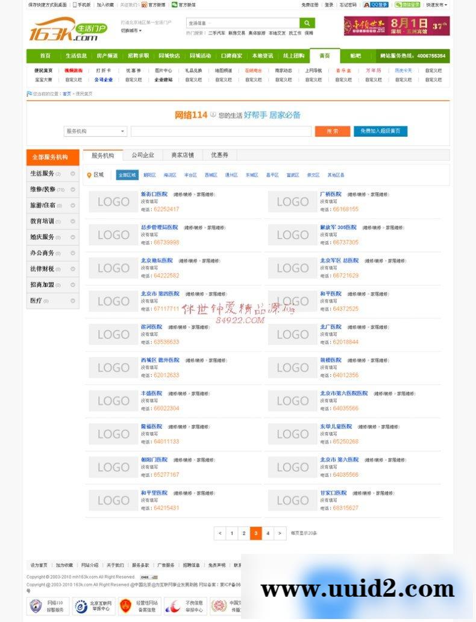
Task: Go to the next page arrow
Action: tap(280, 533)
